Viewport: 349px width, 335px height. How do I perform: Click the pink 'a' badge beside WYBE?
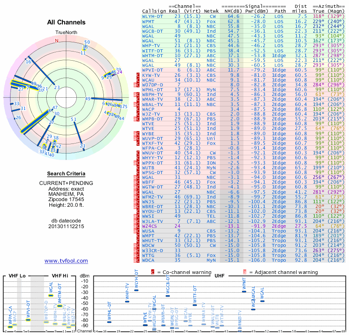(135, 133)
